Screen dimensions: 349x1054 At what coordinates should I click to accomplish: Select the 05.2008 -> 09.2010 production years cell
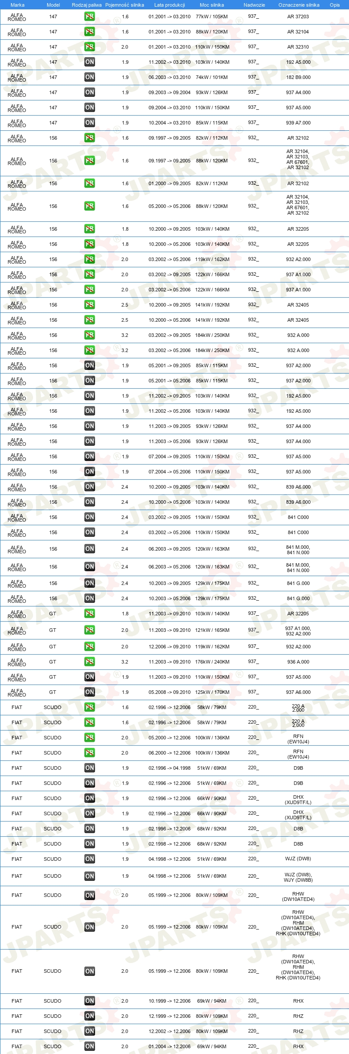(170, 692)
